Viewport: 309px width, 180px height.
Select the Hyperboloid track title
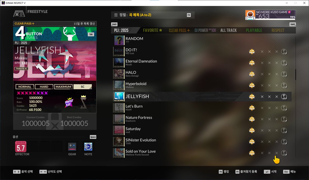[x=136, y=84]
